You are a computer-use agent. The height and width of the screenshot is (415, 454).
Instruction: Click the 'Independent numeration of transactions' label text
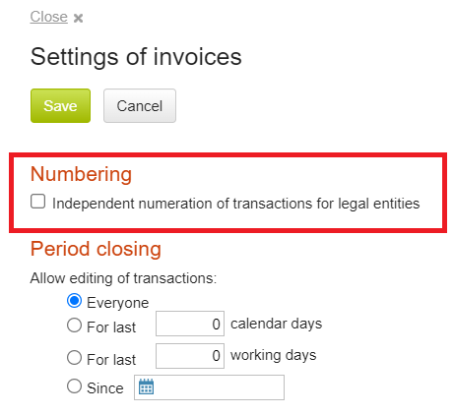pyautogui.click(x=236, y=204)
